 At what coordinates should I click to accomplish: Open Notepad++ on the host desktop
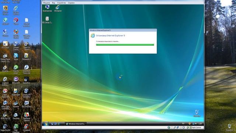click(27, 57)
